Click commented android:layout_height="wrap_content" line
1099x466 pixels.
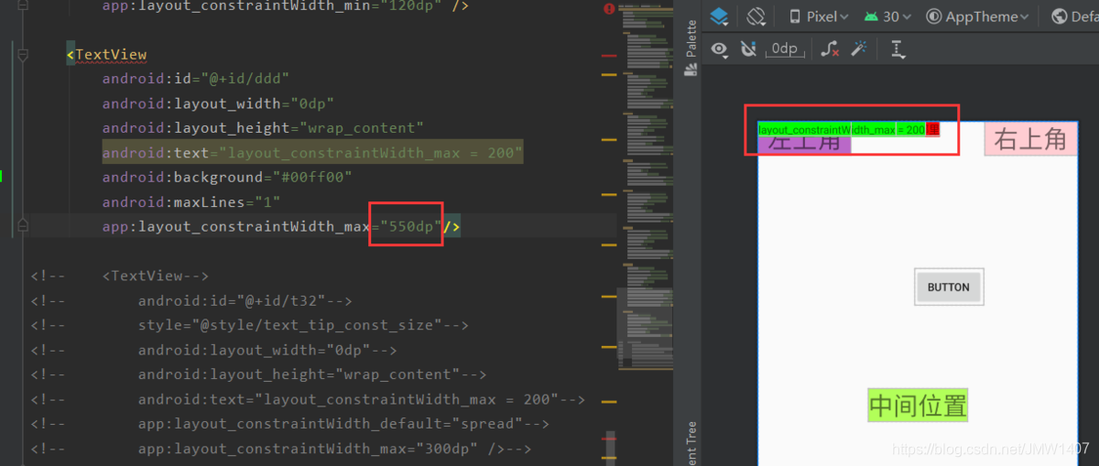click(x=258, y=374)
